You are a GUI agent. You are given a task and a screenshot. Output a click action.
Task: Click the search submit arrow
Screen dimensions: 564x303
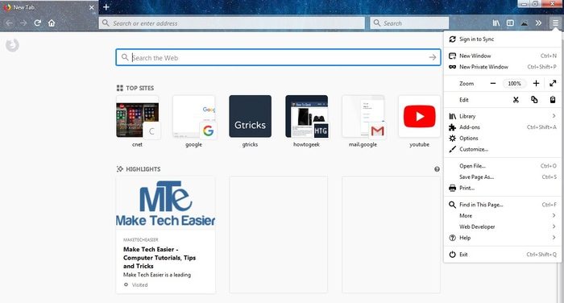(x=433, y=57)
